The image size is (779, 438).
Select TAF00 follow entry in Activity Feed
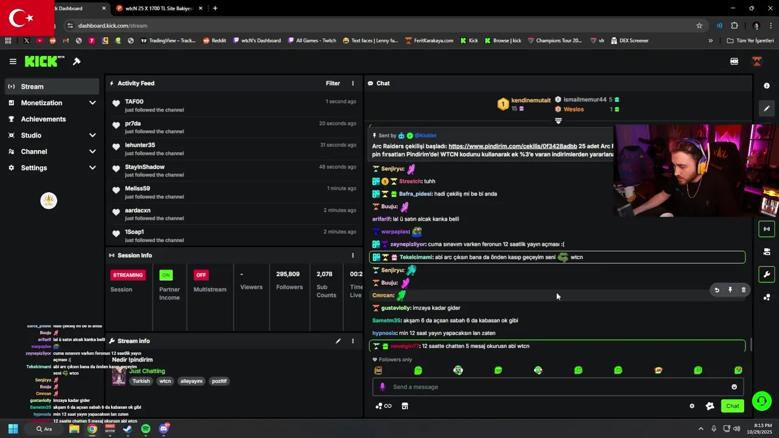click(234, 105)
